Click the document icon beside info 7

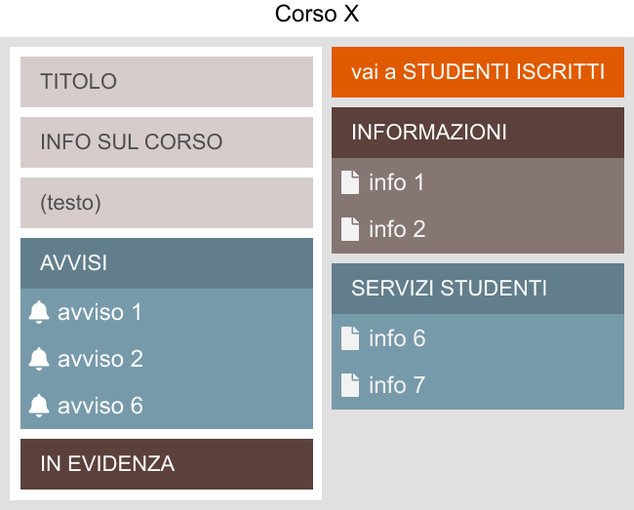pyautogui.click(x=350, y=385)
